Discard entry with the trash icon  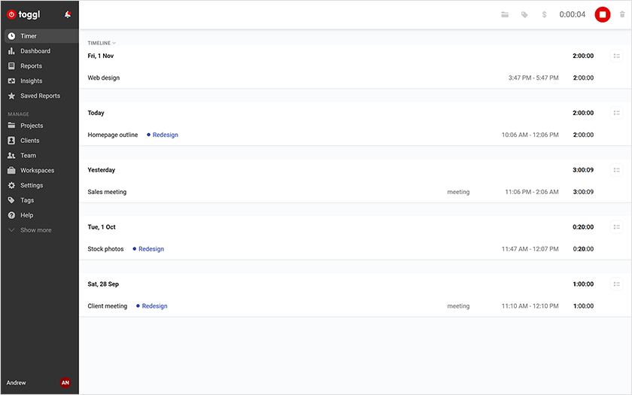[x=621, y=14]
